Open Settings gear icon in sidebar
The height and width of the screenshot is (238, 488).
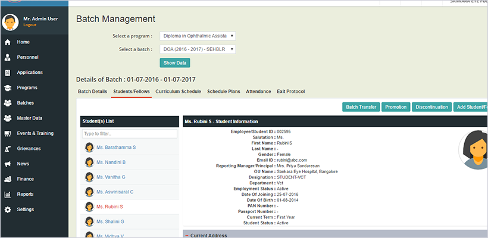pyautogui.click(x=8, y=209)
